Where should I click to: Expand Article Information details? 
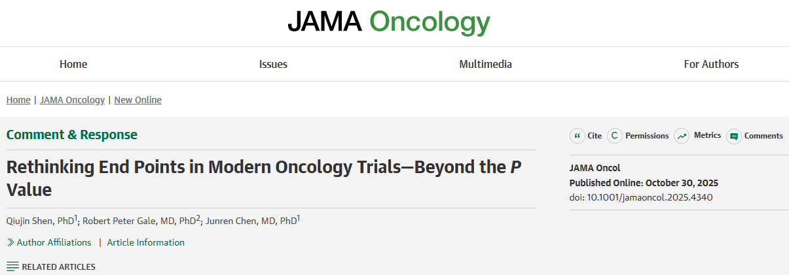[145, 242]
